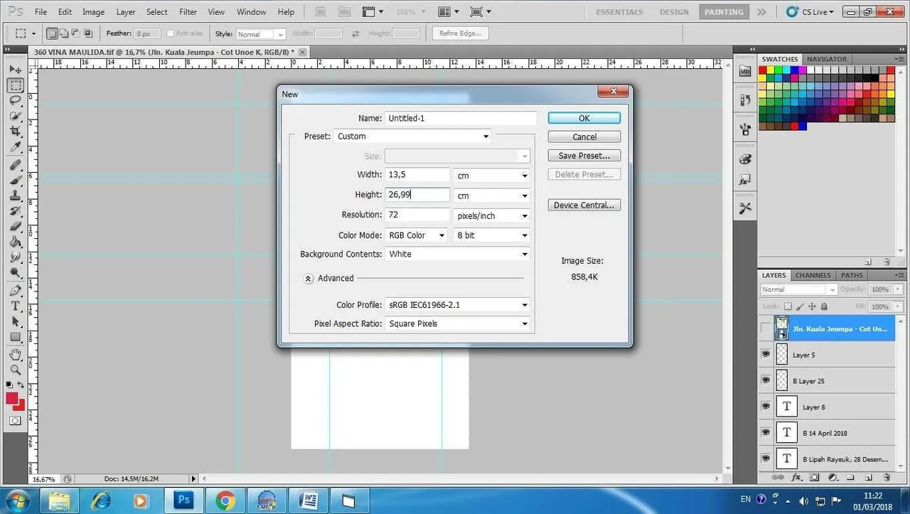Image resolution: width=910 pixels, height=514 pixels.
Task: Hide Layer 5 using its eye icon
Action: 766,354
